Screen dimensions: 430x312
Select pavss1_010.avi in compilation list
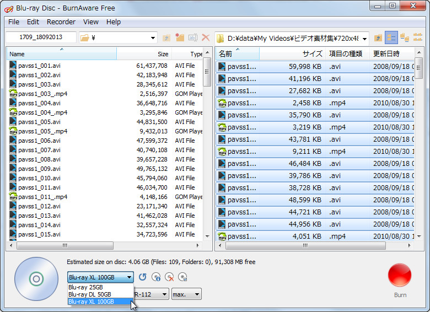coord(106,178)
